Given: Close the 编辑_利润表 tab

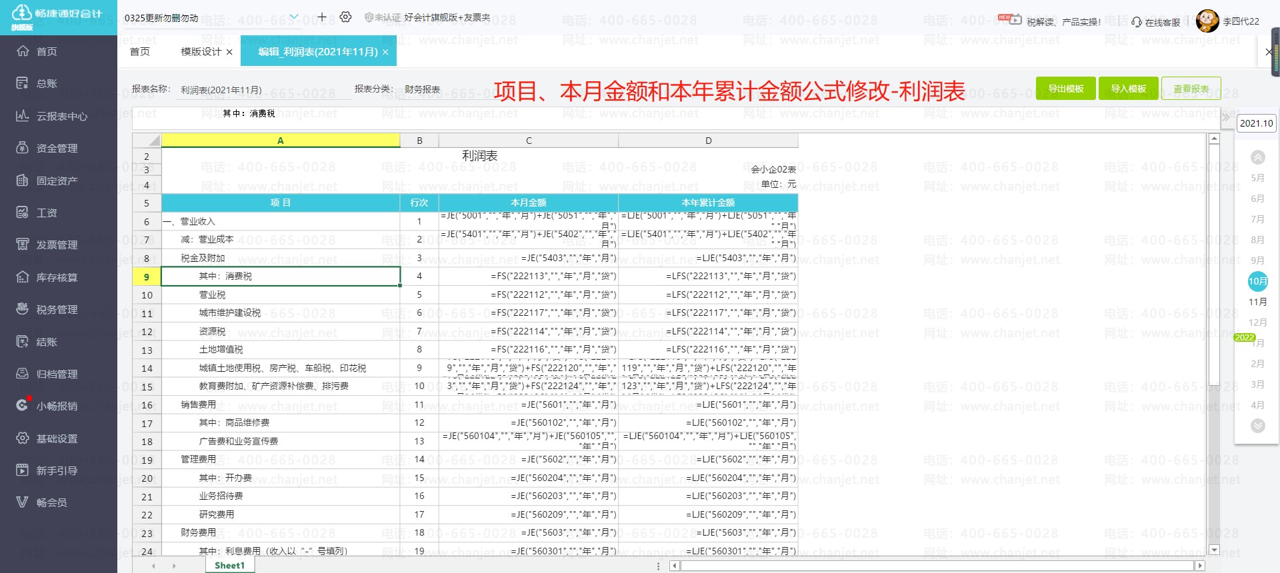Looking at the screenshot, I should tap(385, 52).
